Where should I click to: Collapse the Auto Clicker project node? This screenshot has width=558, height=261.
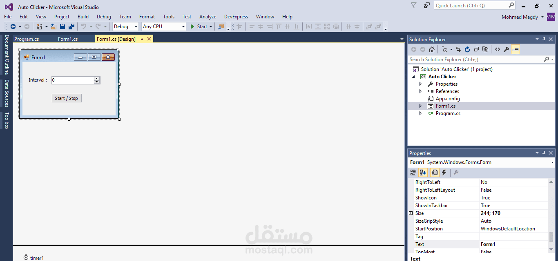[413, 77]
